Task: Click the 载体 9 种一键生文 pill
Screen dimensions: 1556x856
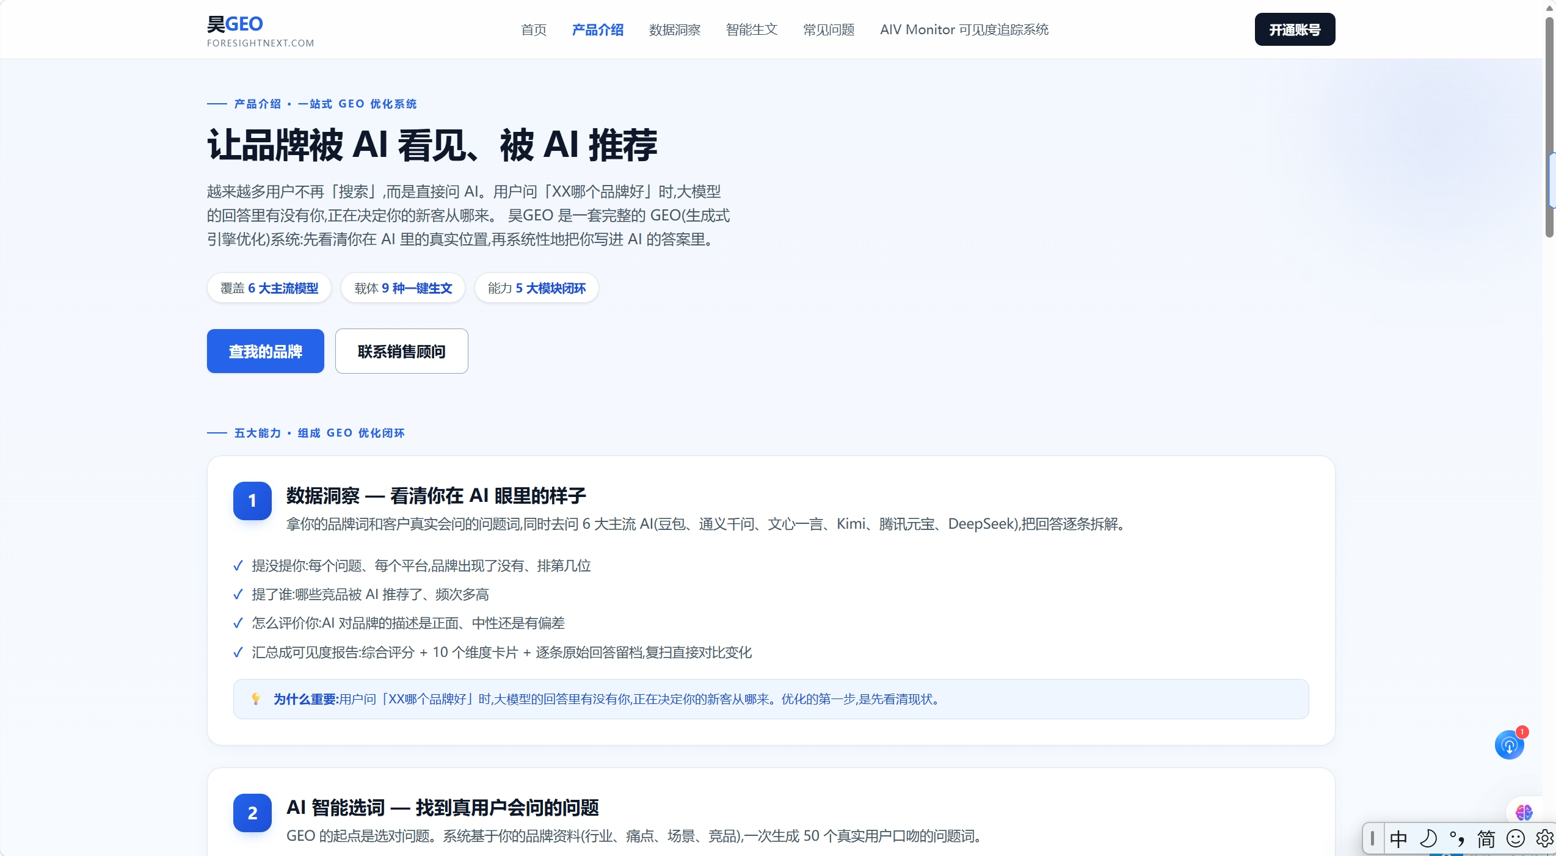Action: (x=403, y=288)
